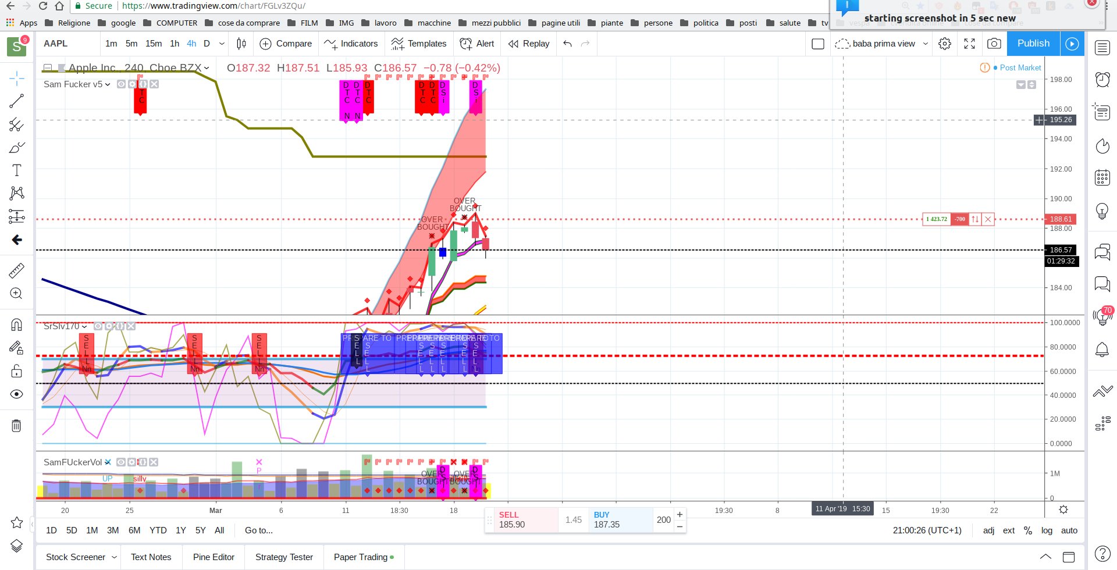The height and width of the screenshot is (570, 1117).
Task: Expand the SrSIv170 legend arrow
Action: tap(84, 326)
